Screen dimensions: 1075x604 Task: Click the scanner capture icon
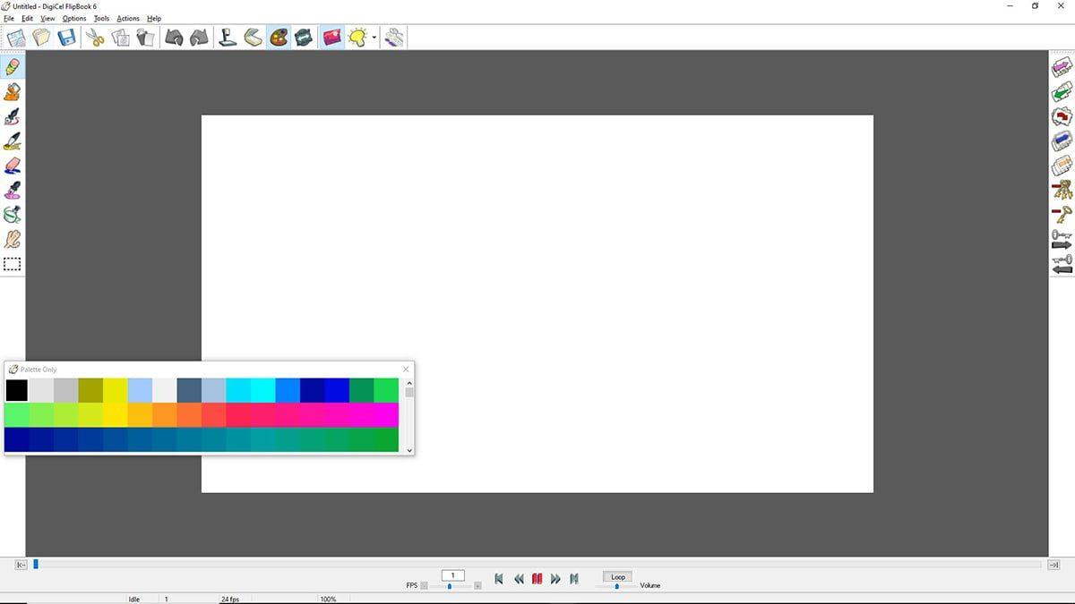click(252, 37)
